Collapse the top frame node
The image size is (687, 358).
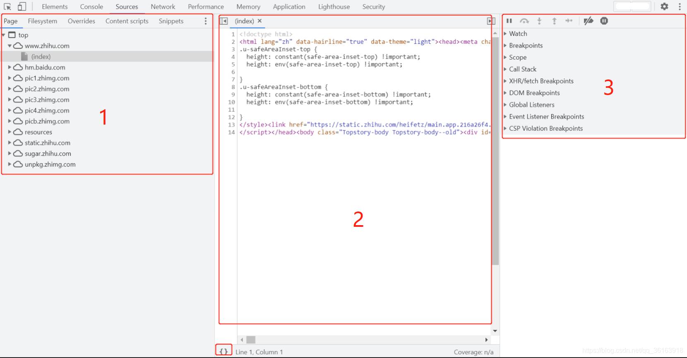(4, 35)
